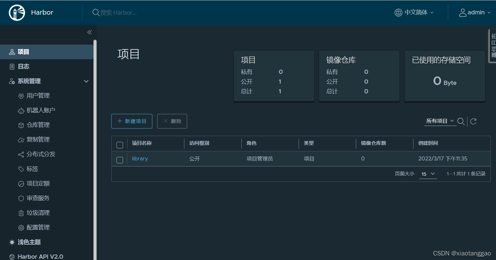Refresh the project list

point(474,121)
